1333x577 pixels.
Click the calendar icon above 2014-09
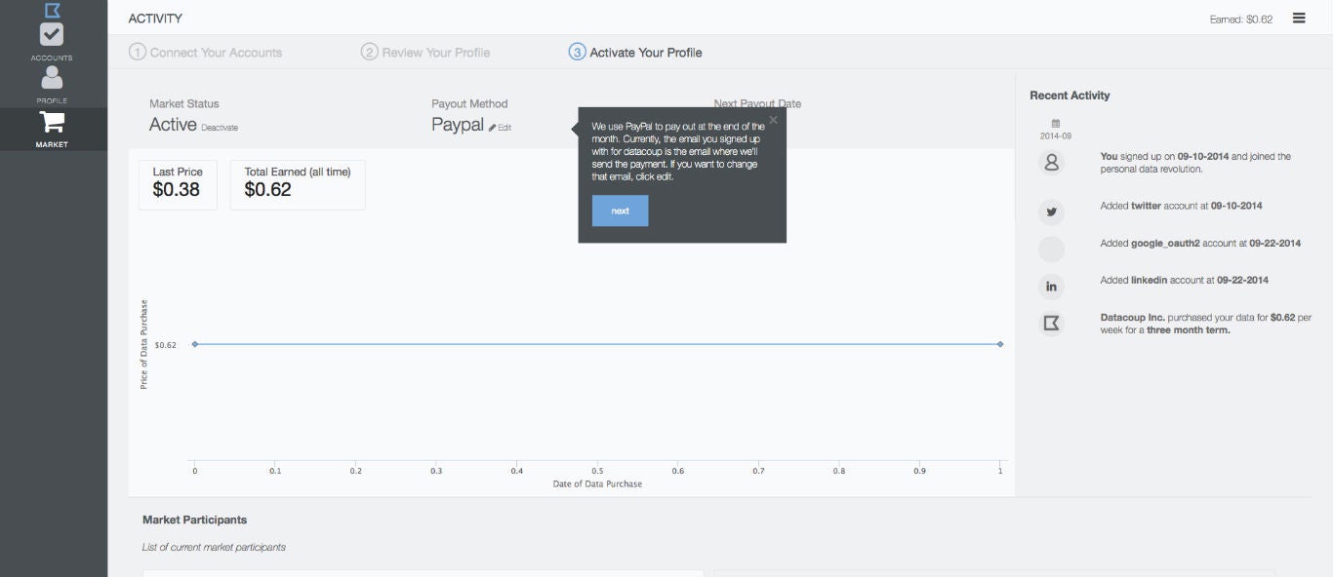point(1055,124)
